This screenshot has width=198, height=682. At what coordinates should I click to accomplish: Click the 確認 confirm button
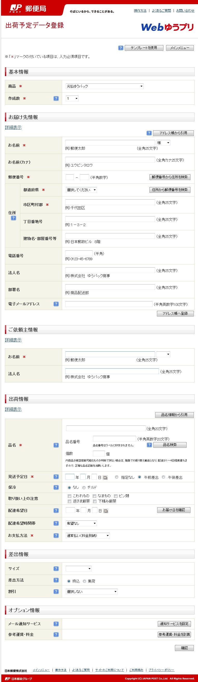pyautogui.click(x=184, y=648)
